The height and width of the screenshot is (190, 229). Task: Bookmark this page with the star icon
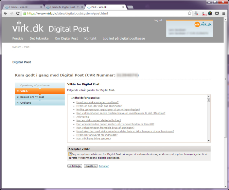coord(189,13)
